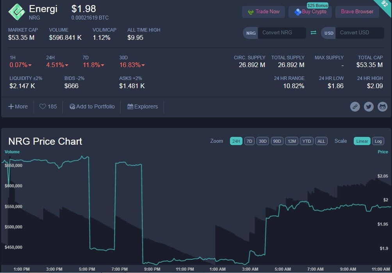Click the green 92 corner badge
The image size is (392, 273).
coord(385,5)
